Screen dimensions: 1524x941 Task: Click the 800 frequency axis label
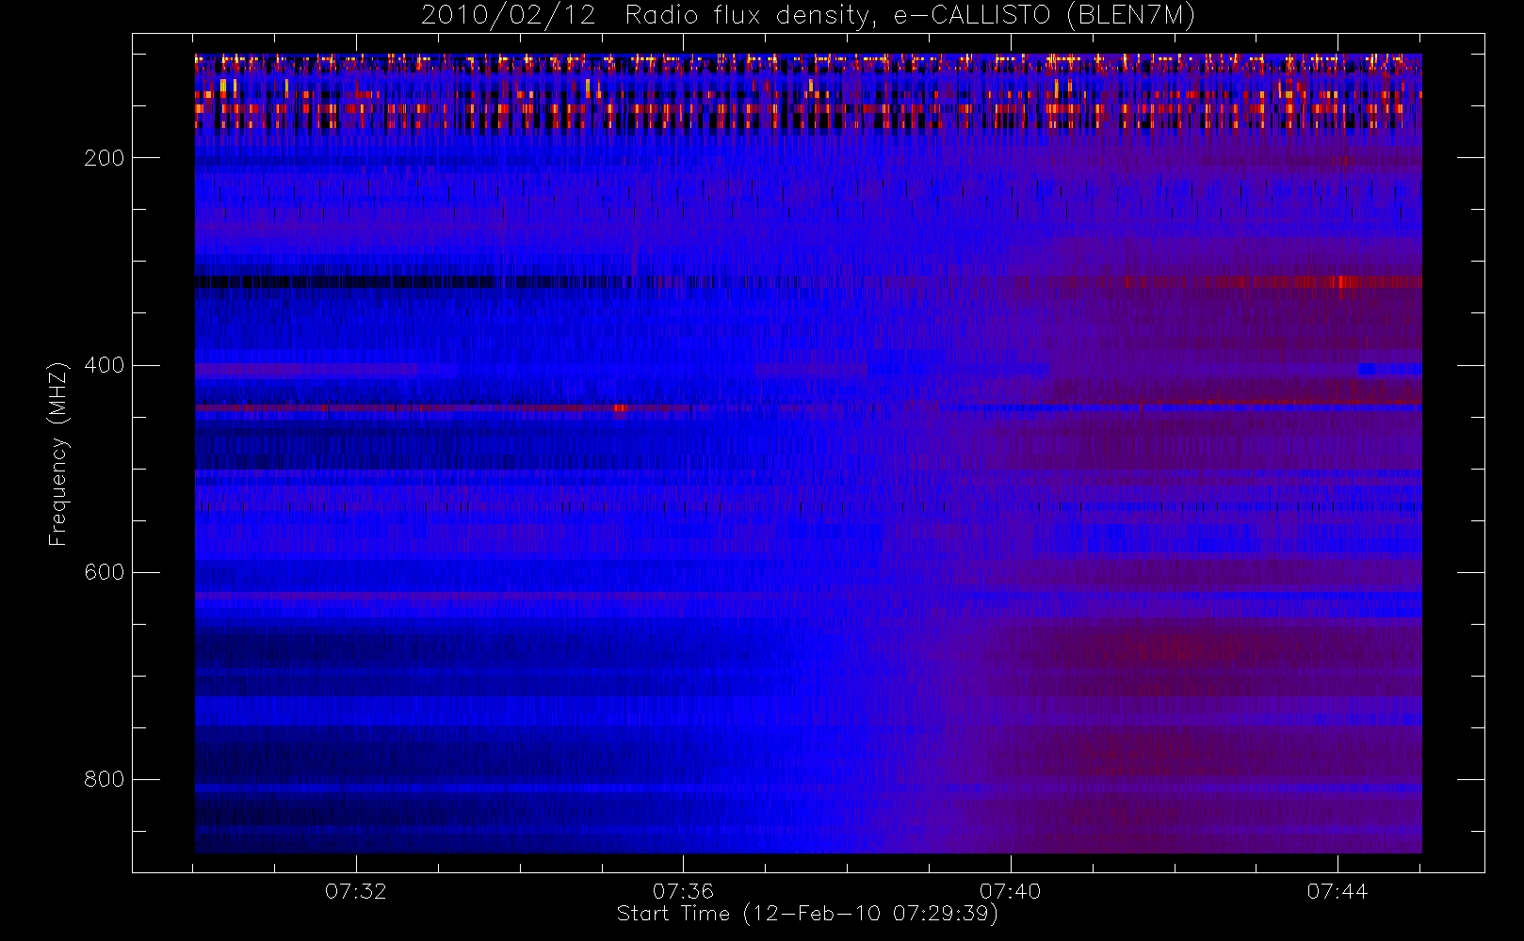[104, 779]
